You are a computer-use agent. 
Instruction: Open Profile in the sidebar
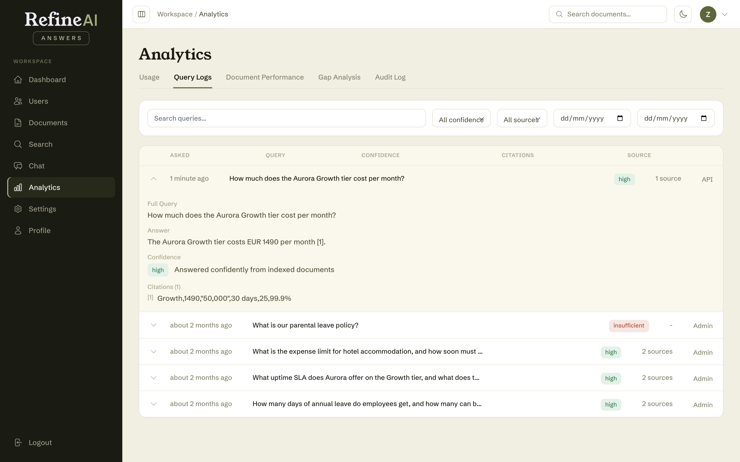pos(61,230)
